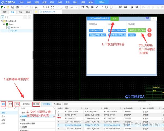Open the new-file dropdown arrow at toolbar start
Screen dimensions: 164x131
point(4,7)
